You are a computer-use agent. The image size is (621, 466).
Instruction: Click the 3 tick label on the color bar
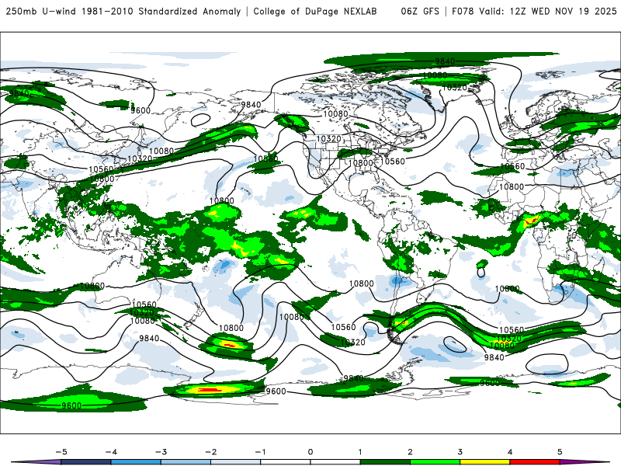click(460, 452)
